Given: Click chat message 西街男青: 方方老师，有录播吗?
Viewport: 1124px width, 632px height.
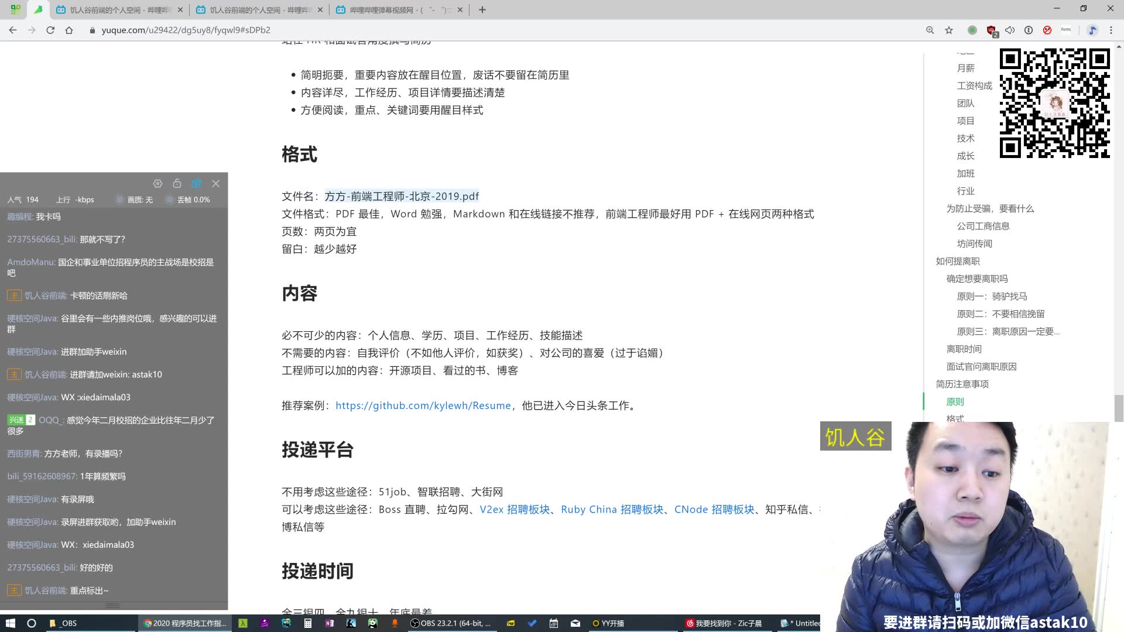Looking at the screenshot, I should tap(64, 454).
